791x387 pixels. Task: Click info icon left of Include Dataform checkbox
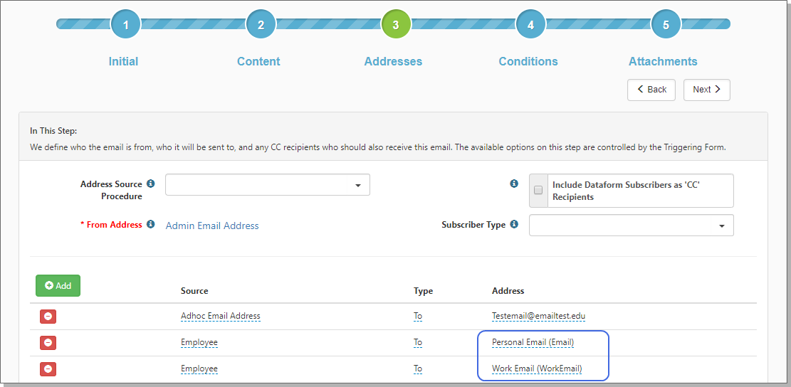tap(514, 184)
